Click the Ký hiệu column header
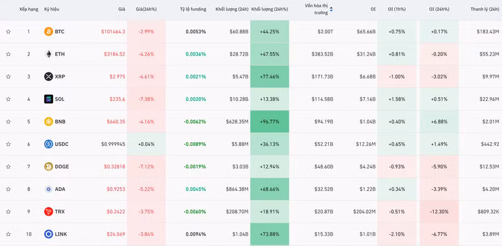 [51, 9]
